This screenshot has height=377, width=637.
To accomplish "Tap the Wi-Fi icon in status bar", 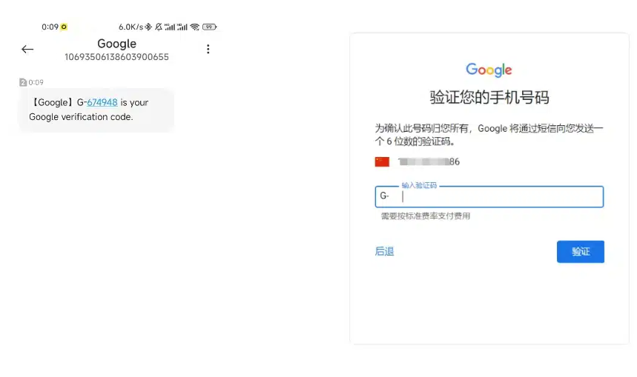I will [x=195, y=27].
